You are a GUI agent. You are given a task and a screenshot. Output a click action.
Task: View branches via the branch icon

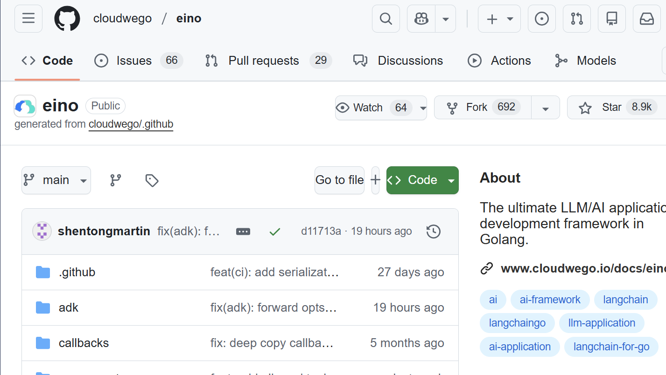116,180
